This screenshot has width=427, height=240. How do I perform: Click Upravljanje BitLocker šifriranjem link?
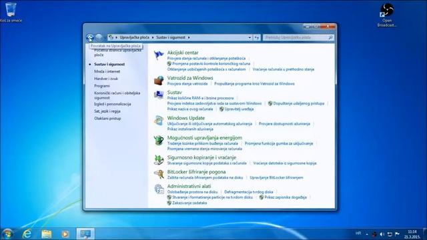click(276, 178)
